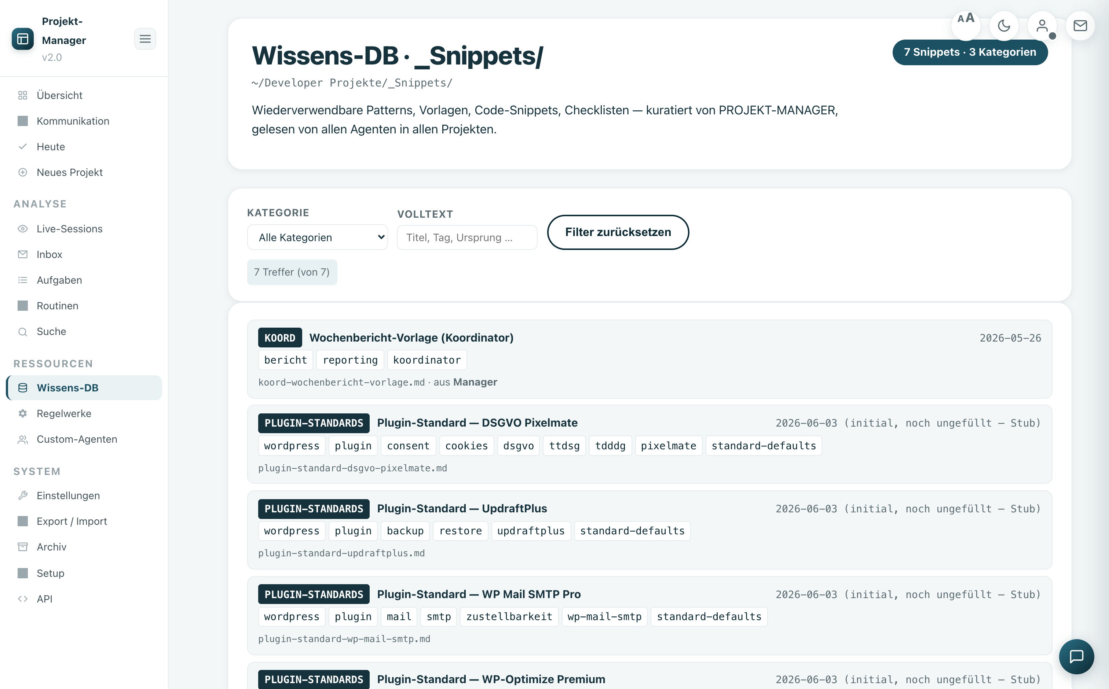This screenshot has width=1109, height=689.
Task: Open chat bubble floating button
Action: pyautogui.click(x=1077, y=656)
